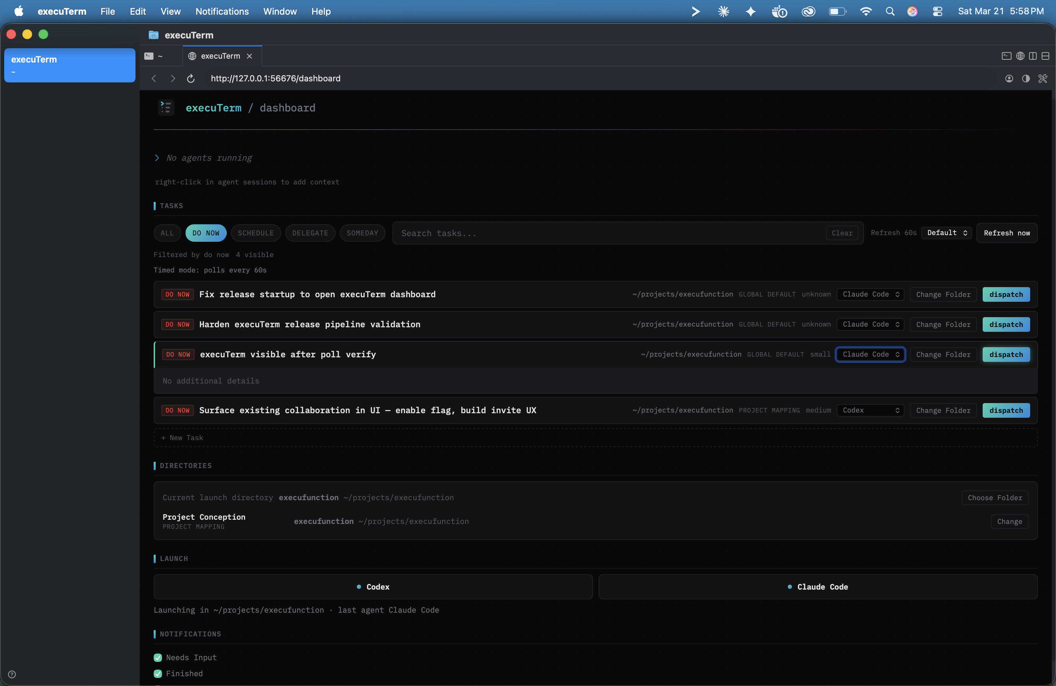Open a new browser tab with the globe icon
The height and width of the screenshot is (686, 1056).
1020,56
